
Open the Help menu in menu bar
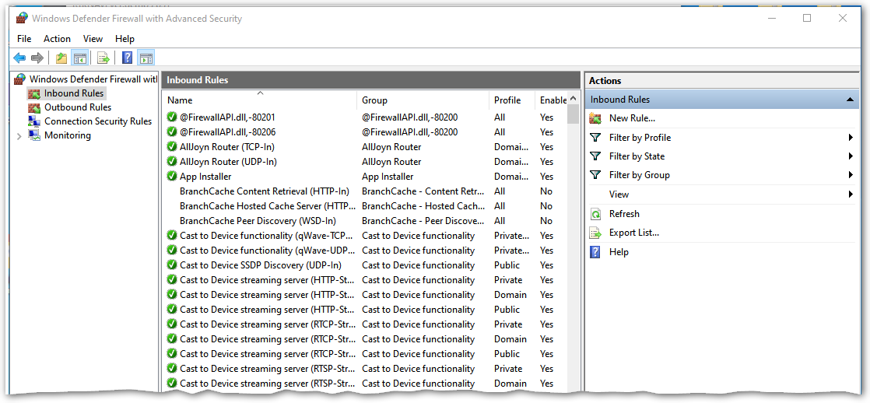(125, 39)
